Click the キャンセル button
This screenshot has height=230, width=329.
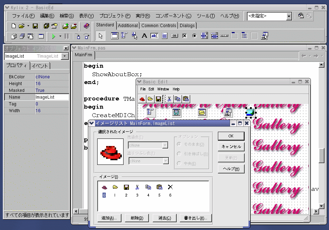click(231, 147)
